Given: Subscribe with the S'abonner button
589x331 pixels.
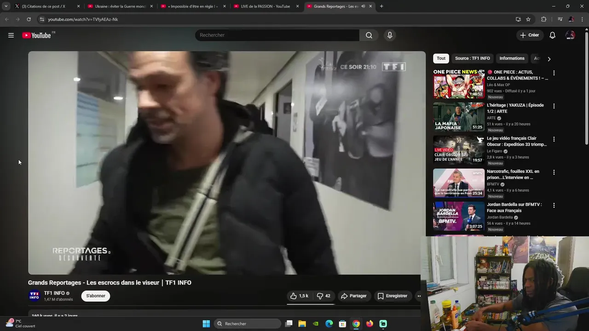Looking at the screenshot, I should click(x=96, y=296).
